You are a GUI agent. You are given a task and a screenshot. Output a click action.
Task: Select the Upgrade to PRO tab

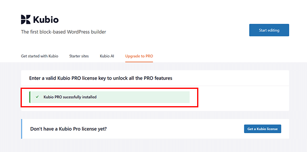click(x=139, y=56)
